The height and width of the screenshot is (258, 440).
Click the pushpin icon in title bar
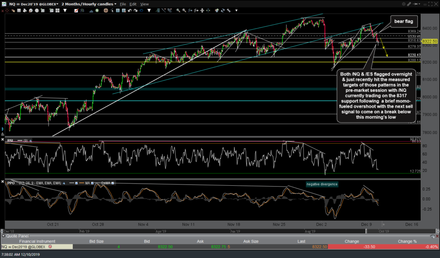[x=416, y=4]
